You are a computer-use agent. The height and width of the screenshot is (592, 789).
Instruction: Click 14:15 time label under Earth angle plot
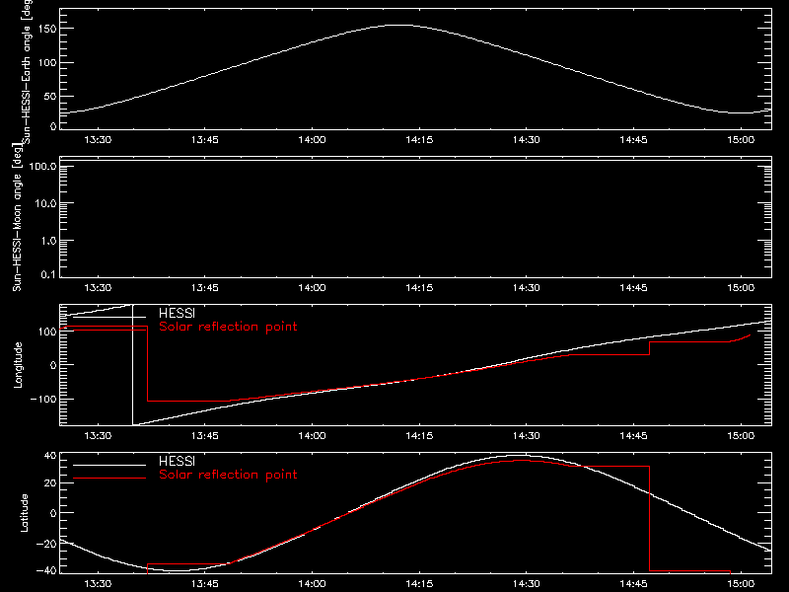[419, 140]
